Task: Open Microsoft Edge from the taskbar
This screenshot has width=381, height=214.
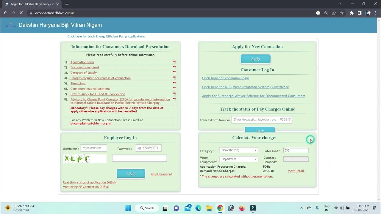Action: tap(199, 208)
